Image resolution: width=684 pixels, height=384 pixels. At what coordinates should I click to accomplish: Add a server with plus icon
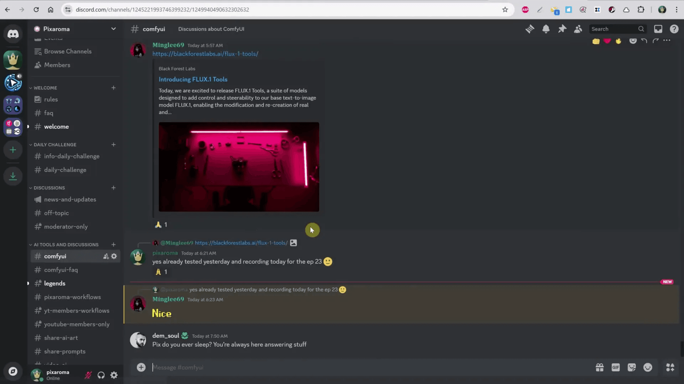(13, 150)
